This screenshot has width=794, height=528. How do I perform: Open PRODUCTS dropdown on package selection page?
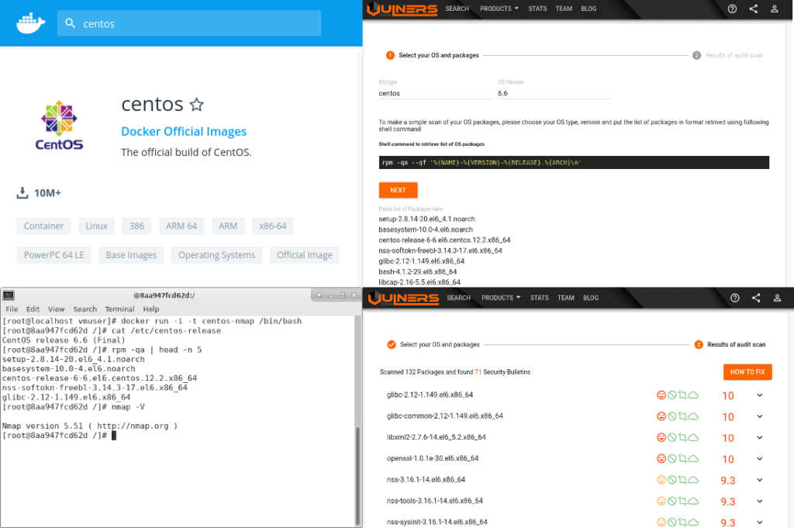pyautogui.click(x=499, y=9)
